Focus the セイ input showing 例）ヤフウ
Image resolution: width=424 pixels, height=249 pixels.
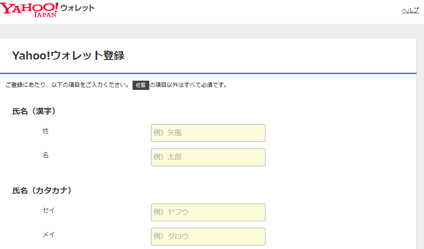(208, 212)
